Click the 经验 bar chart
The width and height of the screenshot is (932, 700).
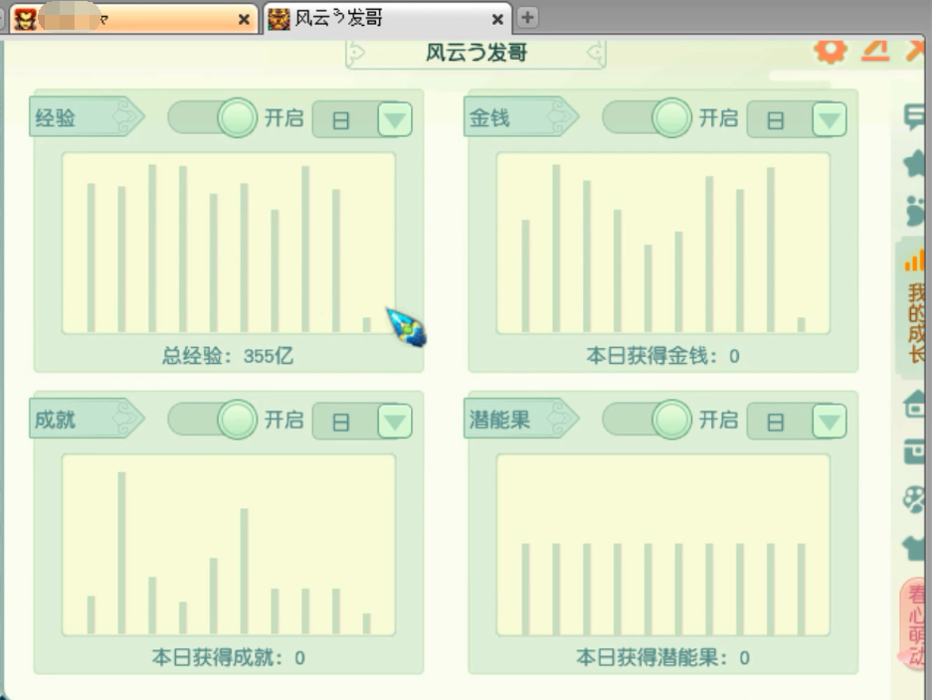[x=229, y=243]
